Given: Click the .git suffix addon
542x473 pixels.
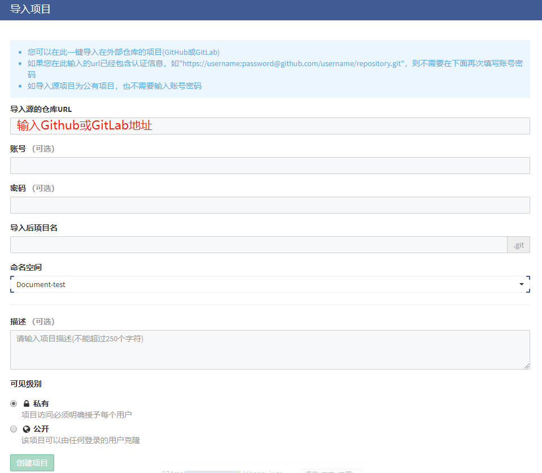Looking at the screenshot, I should 518,245.
